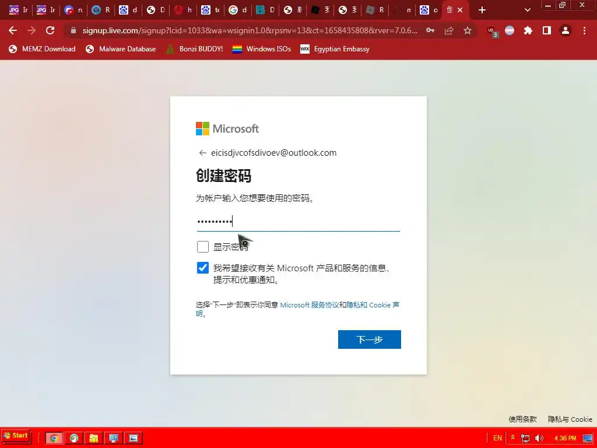Switch to the teal B icon 'D' tab
Screen dimensions: 597x448
pyautogui.click(x=265, y=10)
